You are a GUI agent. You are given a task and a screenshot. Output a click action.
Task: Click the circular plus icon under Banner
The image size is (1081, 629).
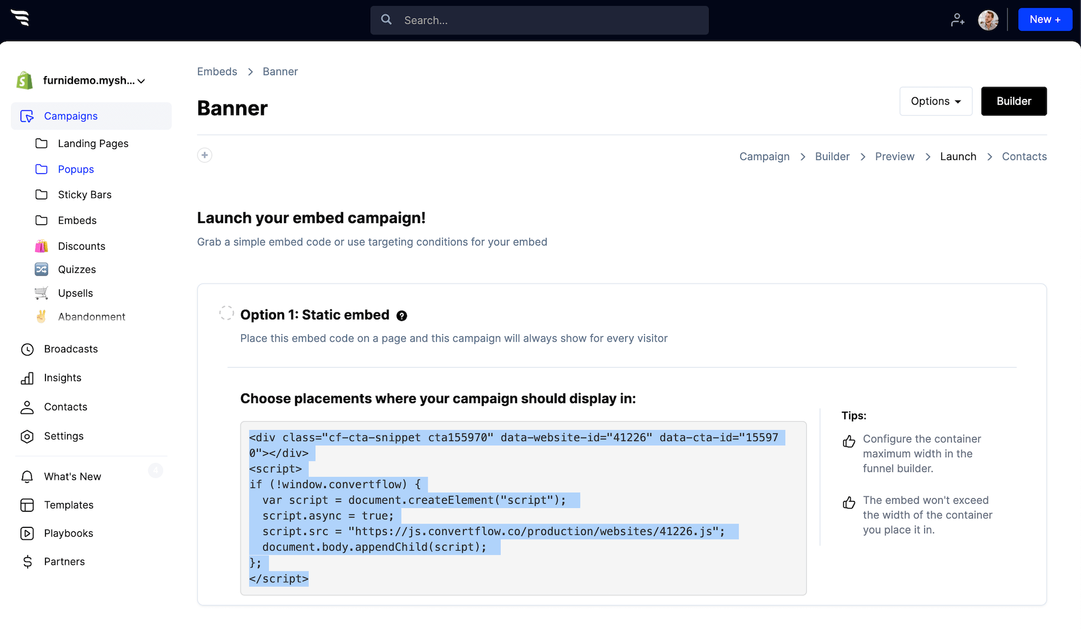coord(205,155)
